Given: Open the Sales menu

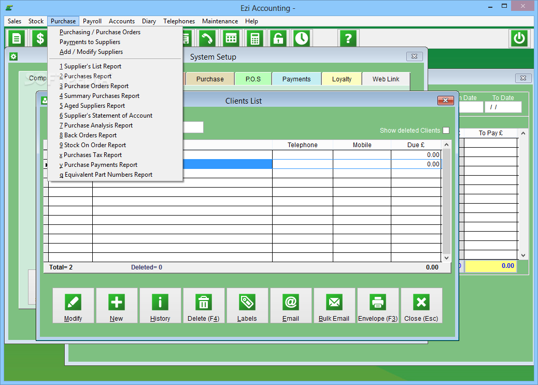Looking at the screenshot, I should pyautogui.click(x=15, y=21).
